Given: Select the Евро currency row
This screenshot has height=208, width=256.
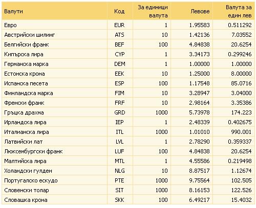Looking at the screenshot, I should (x=128, y=25).
